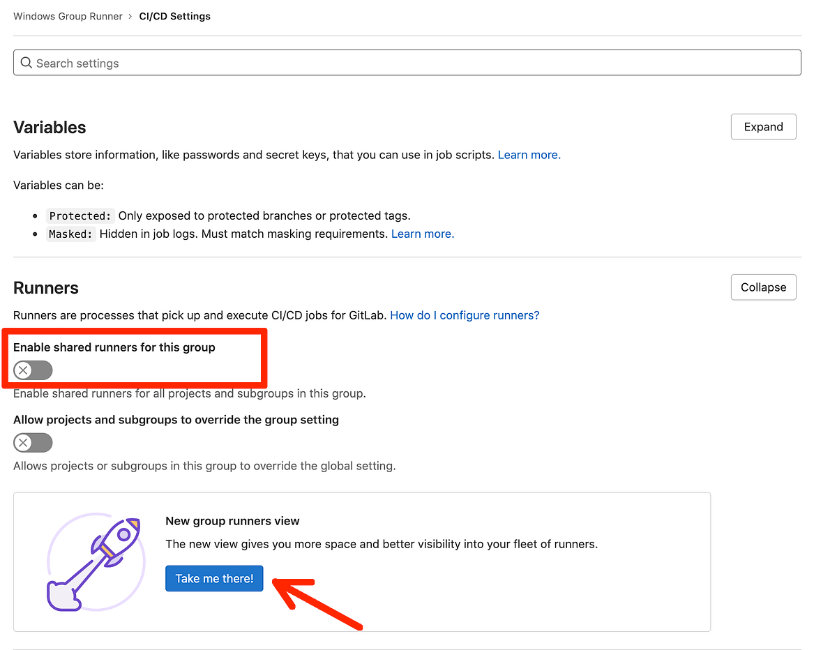
Task: Open How do I configure runners? link
Action: pyautogui.click(x=465, y=315)
